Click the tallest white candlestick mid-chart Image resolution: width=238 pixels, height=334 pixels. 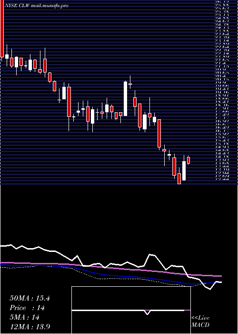point(125,99)
